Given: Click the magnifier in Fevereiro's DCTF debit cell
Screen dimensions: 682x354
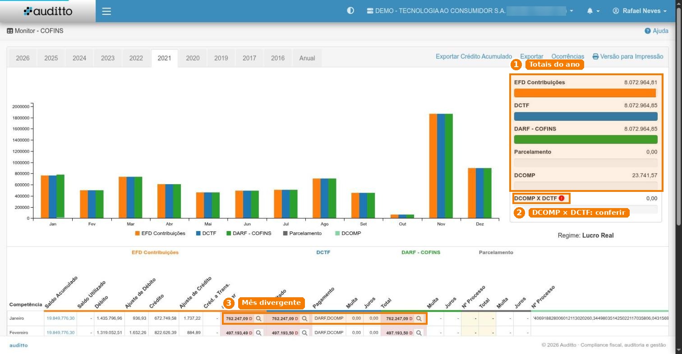Looking at the screenshot, I should pyautogui.click(x=304, y=333).
